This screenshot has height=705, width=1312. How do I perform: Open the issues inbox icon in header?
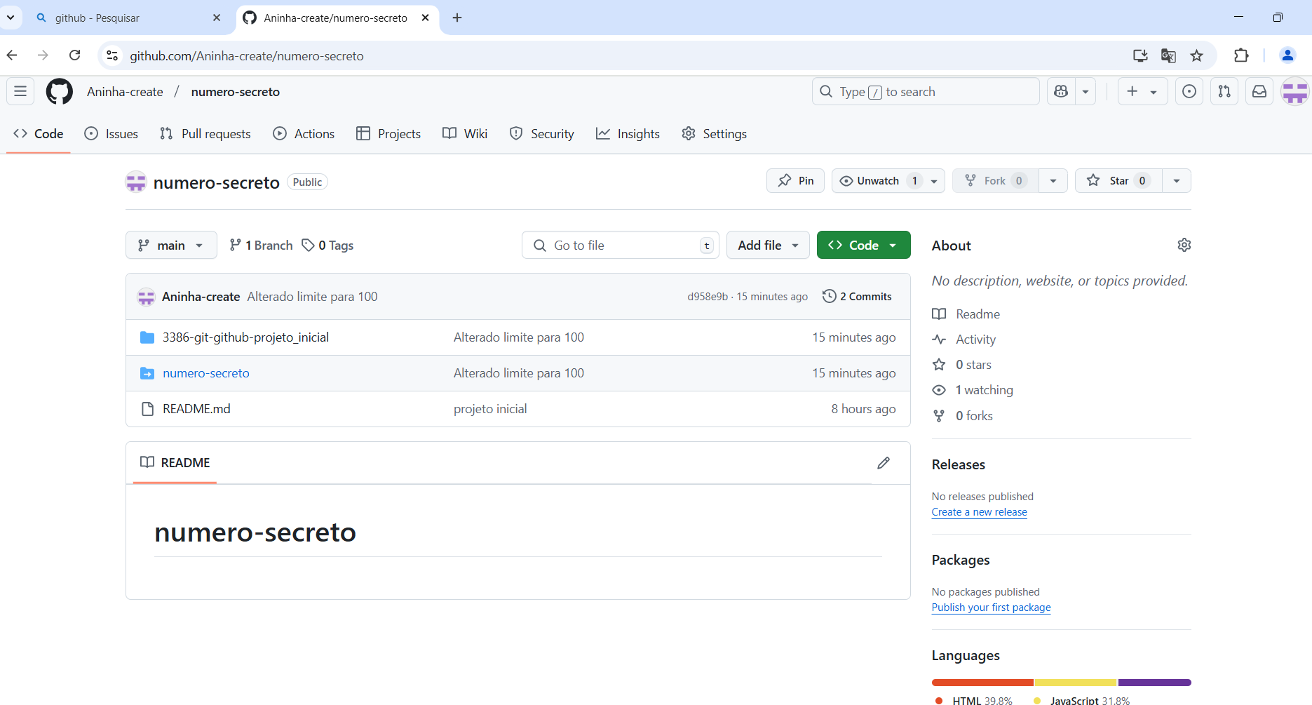pos(1189,91)
